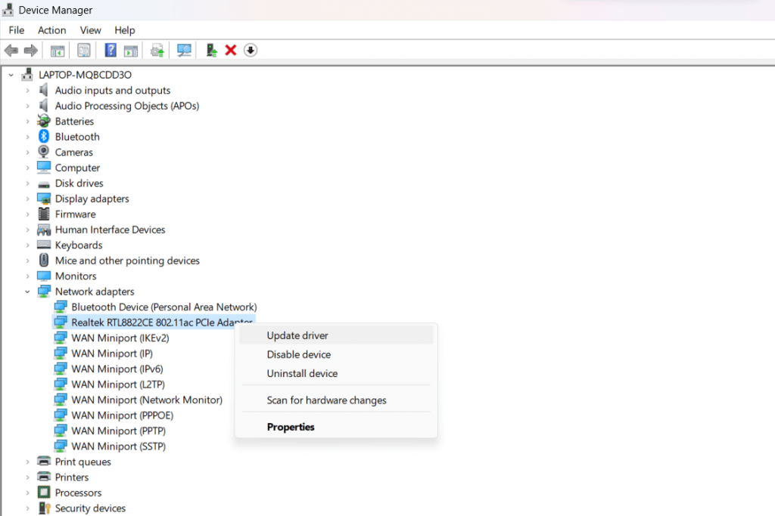The width and height of the screenshot is (775, 516).
Task: Click the black down-arrow Disable device icon
Action: [x=251, y=51]
